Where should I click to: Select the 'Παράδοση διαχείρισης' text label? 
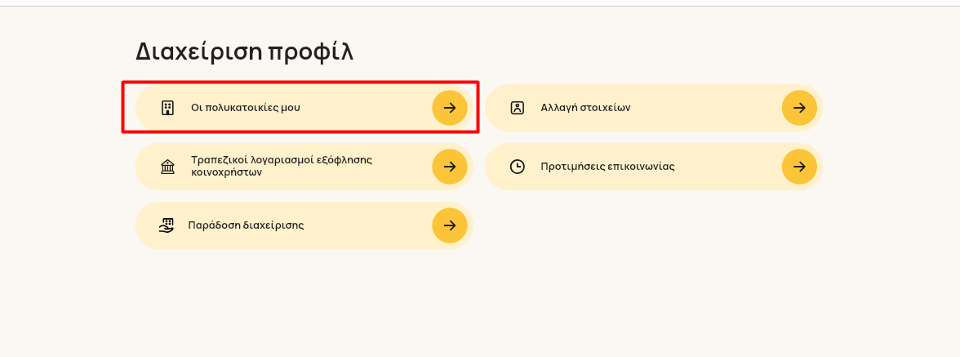point(247,225)
